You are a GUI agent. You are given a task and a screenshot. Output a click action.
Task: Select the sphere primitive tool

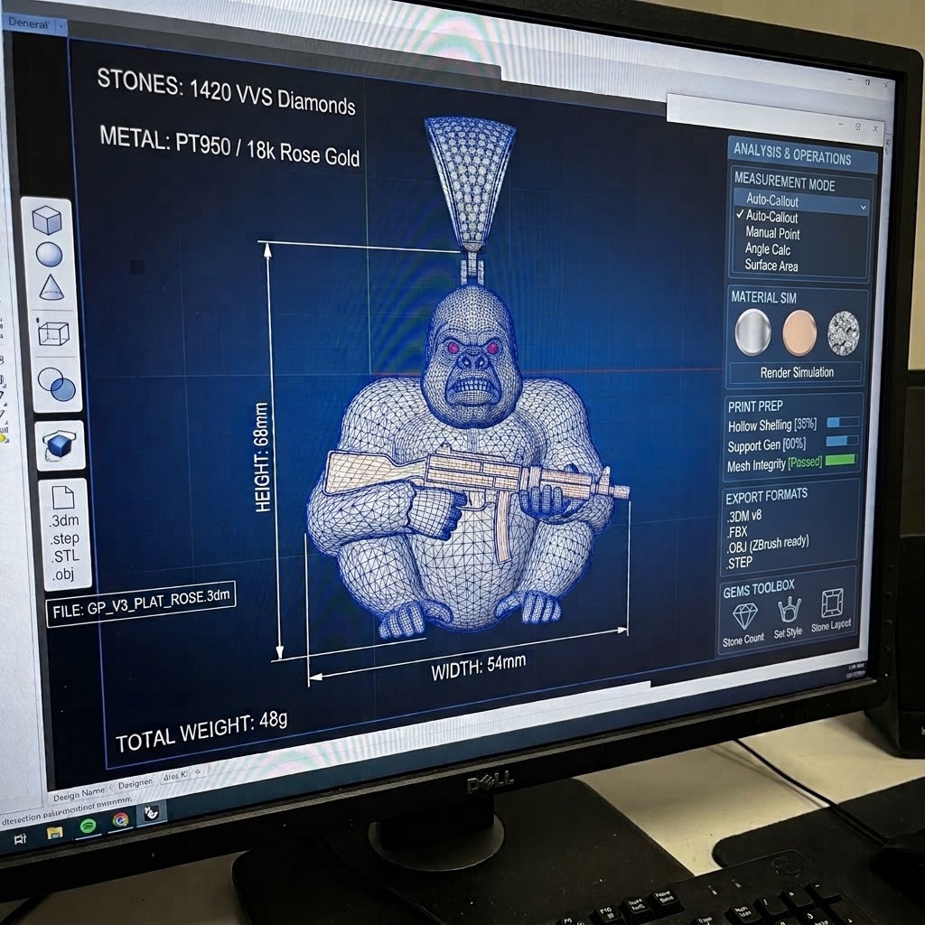coord(49,255)
